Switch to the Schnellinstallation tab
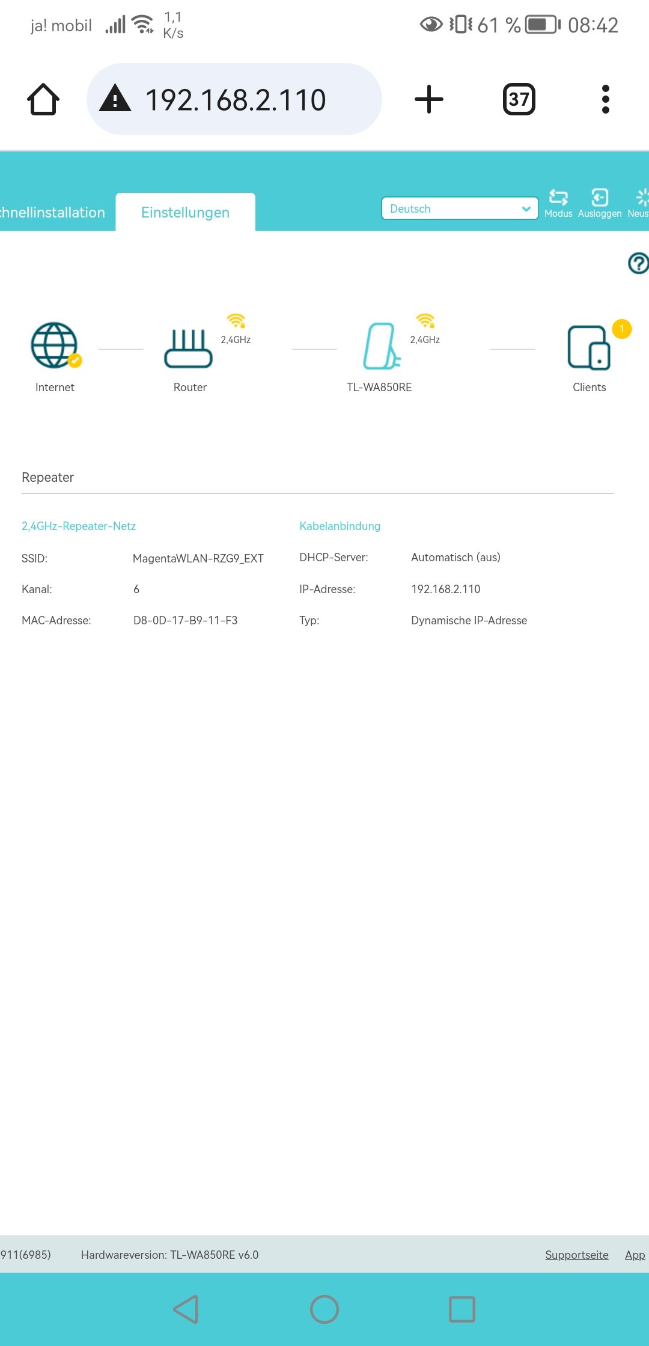This screenshot has width=649, height=1346. click(x=52, y=213)
